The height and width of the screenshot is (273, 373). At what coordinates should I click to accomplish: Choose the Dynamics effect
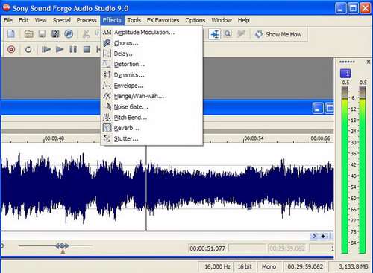[x=151, y=75]
